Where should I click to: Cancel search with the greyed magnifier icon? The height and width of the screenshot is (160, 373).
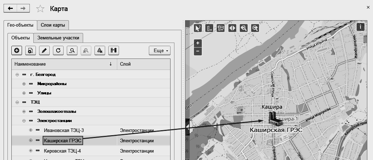pos(86,50)
